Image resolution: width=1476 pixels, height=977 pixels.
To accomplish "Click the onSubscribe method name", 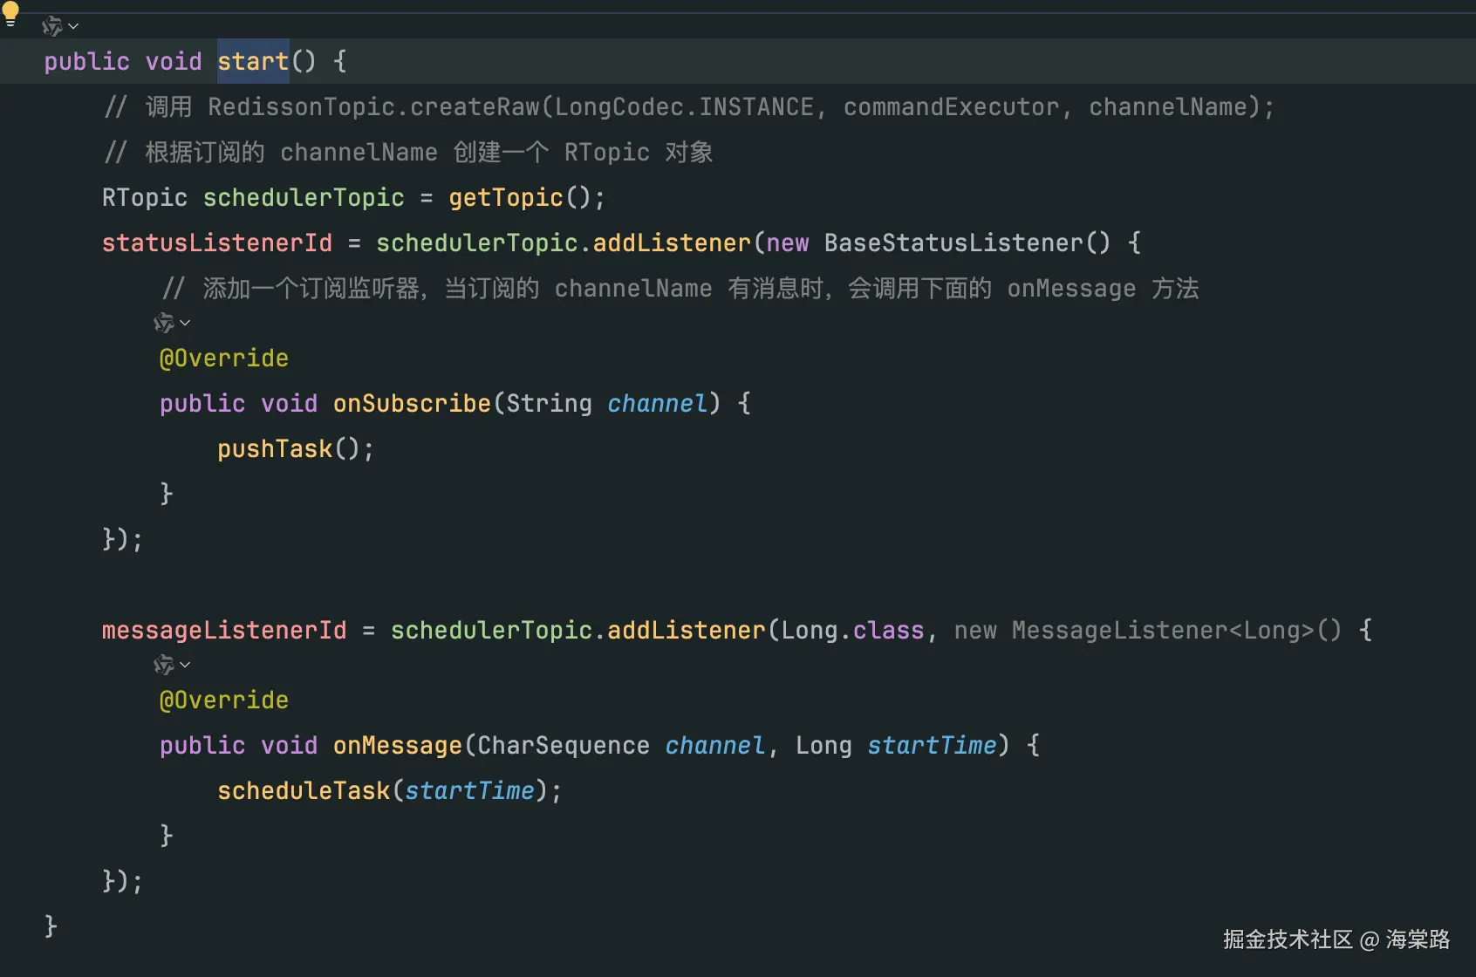I will coord(412,404).
